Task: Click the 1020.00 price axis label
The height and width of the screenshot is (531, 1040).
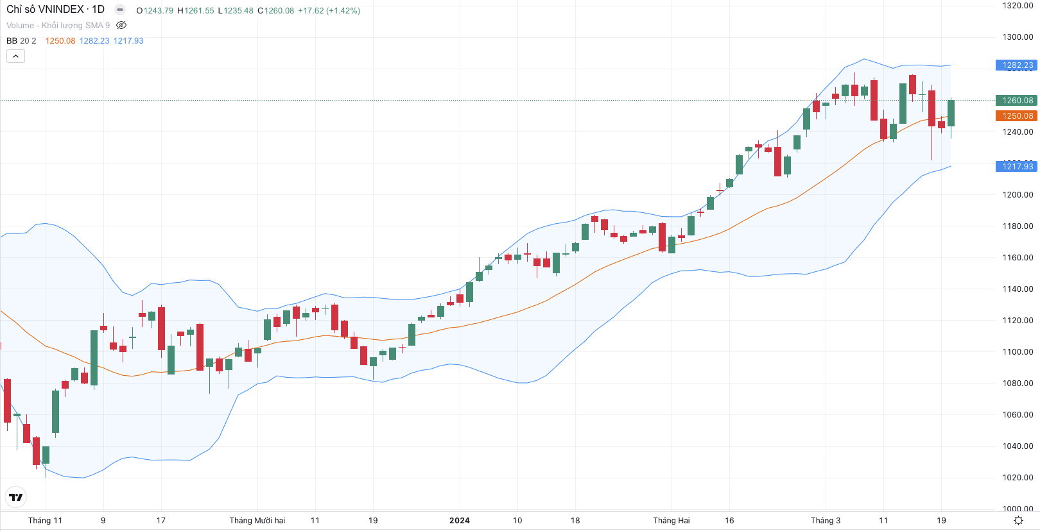Action: (x=1018, y=478)
